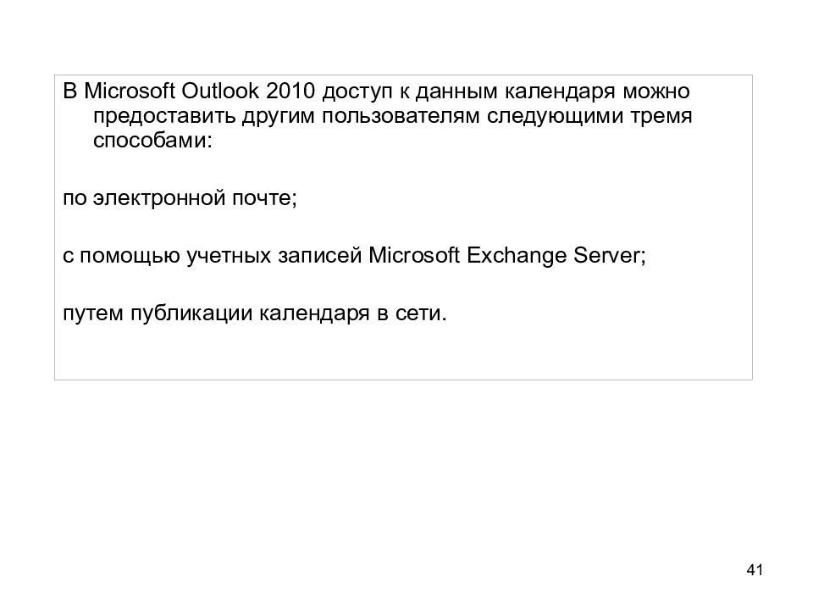Viewport: 813px width, 610px height.
Task: Click the word 'пользователям'
Action: (401, 116)
